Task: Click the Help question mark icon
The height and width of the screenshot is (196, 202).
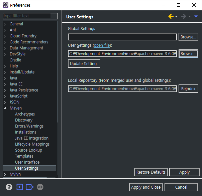Action: point(9,187)
